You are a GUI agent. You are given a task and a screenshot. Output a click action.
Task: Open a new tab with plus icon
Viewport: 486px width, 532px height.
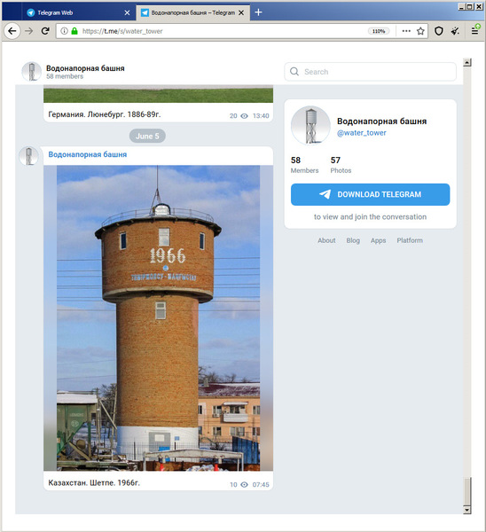pos(258,12)
